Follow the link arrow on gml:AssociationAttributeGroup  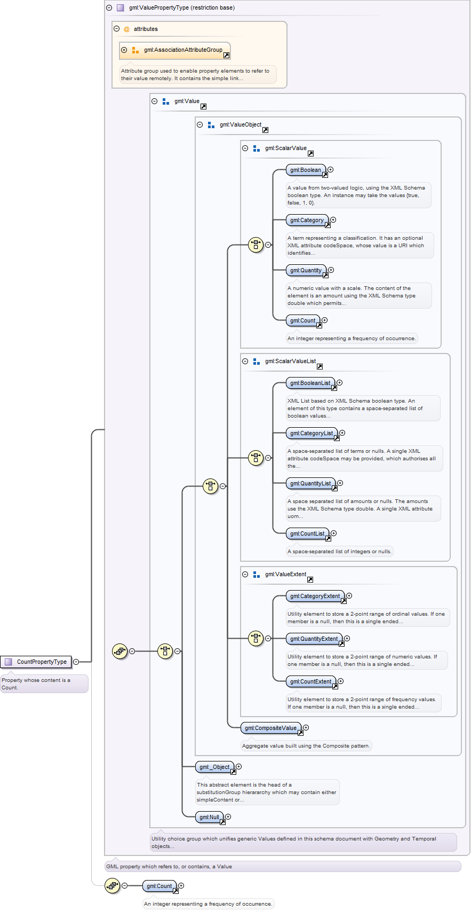[226, 55]
